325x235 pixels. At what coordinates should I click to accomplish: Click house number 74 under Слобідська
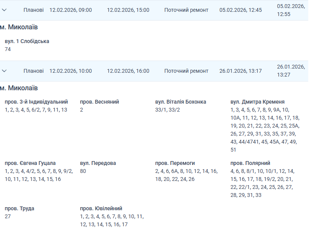[8, 49]
